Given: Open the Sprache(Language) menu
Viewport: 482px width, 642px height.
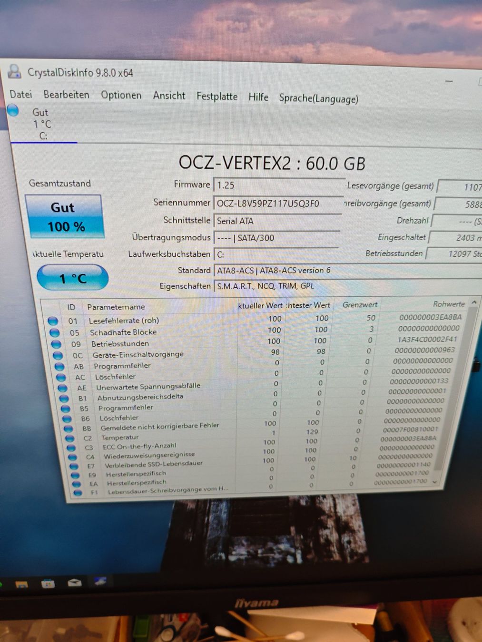Looking at the screenshot, I should click(x=319, y=98).
